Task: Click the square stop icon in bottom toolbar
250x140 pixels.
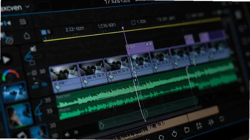Action: tap(222, 119)
